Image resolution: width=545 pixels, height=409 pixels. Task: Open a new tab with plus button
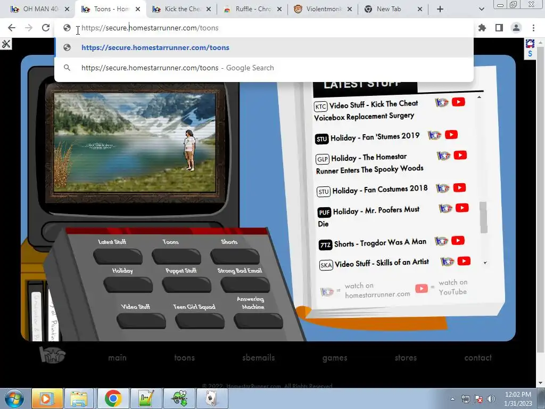point(440,9)
